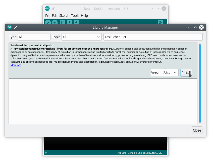
Task: Close the Library Manager dialog
Action: pyautogui.click(x=197, y=130)
